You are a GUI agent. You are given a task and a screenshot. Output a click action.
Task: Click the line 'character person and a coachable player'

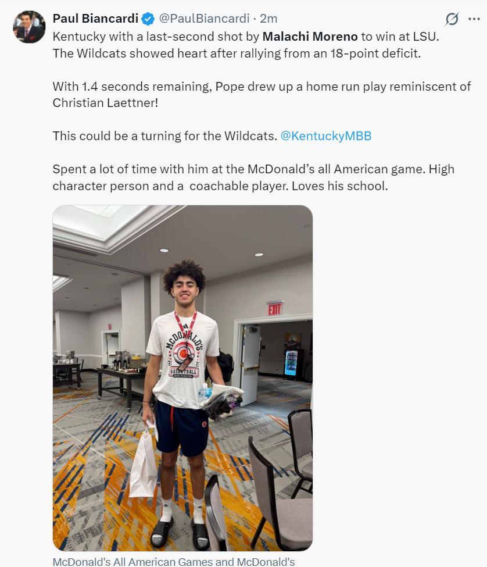(x=170, y=186)
